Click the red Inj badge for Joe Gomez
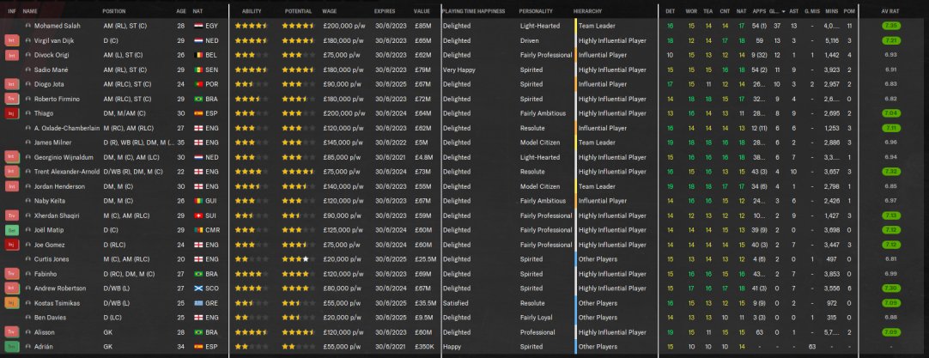This screenshot has width=929, height=358. pos(12,245)
